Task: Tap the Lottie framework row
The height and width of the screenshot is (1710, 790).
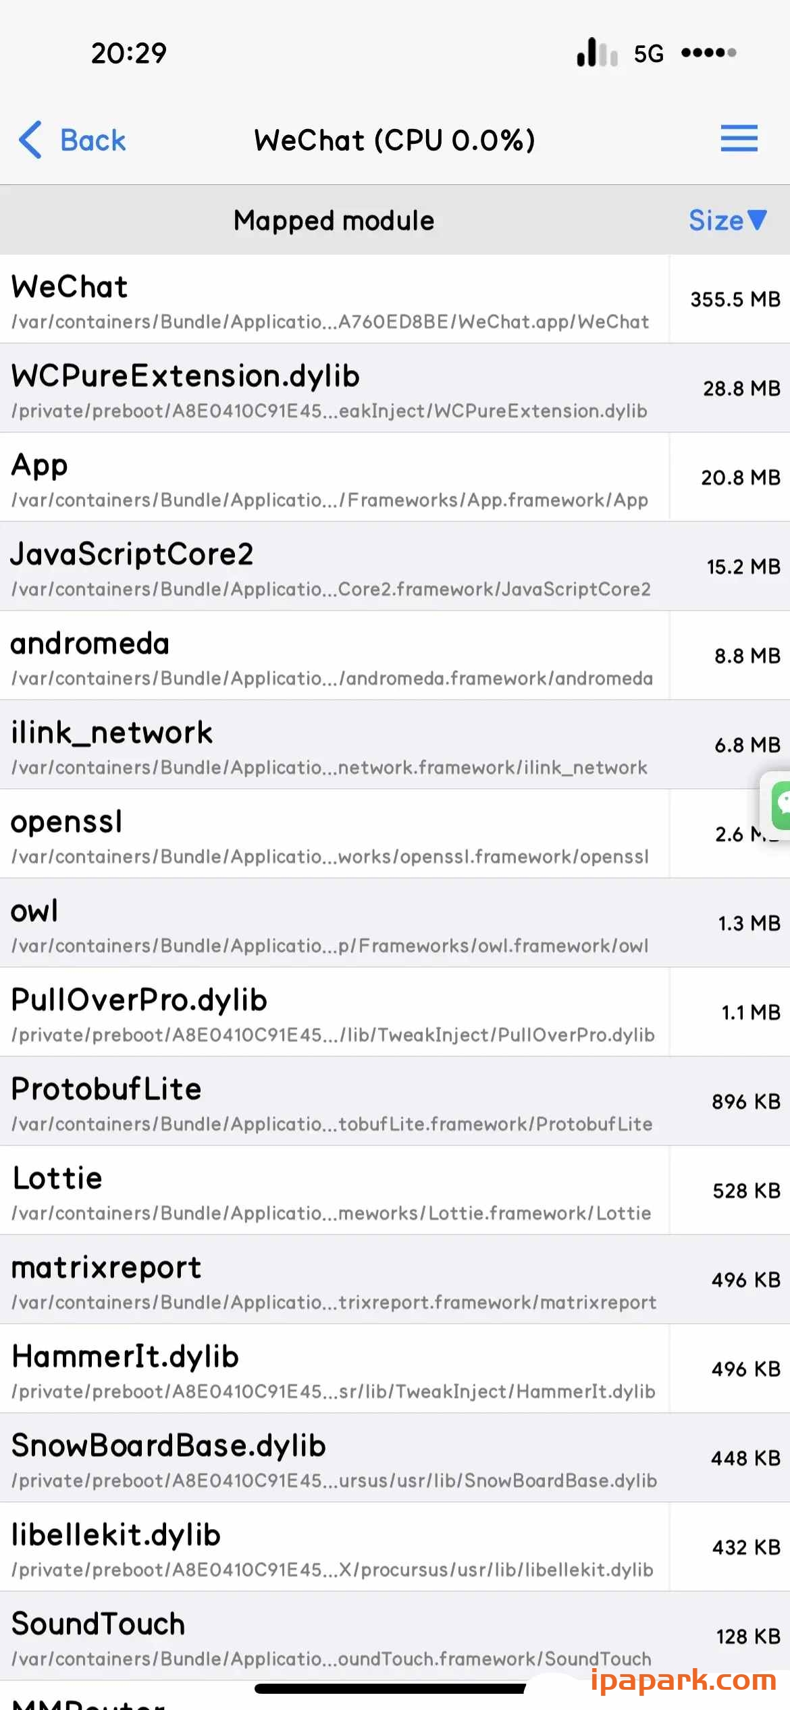Action: (x=334, y=1191)
